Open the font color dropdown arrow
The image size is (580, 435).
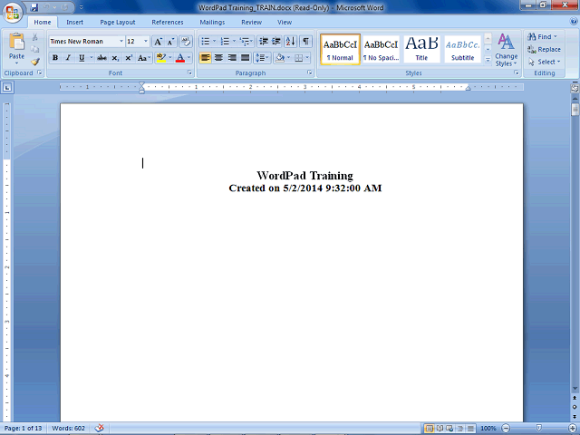tap(189, 58)
